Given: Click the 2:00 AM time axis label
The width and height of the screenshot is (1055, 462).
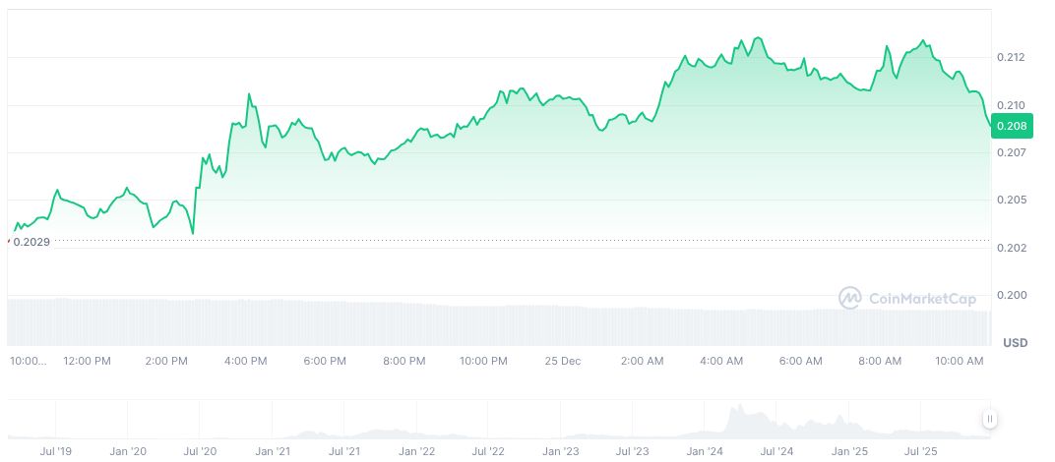Looking at the screenshot, I should [x=642, y=361].
